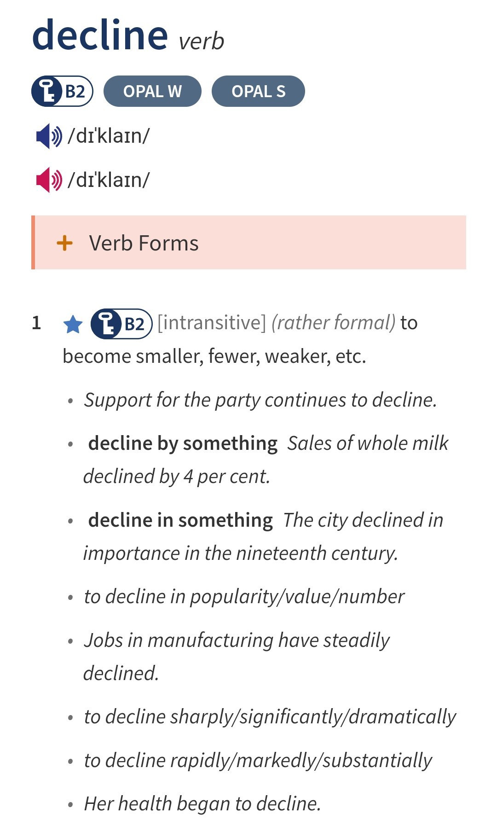Click the "(rather formal)" register label
Viewport: 497px width, 826px height.
(x=333, y=323)
